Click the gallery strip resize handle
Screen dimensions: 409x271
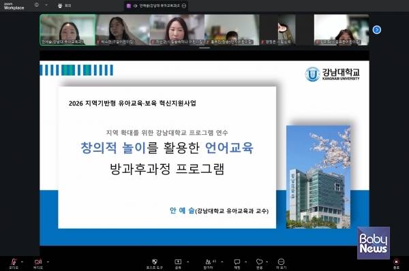coord(204,48)
